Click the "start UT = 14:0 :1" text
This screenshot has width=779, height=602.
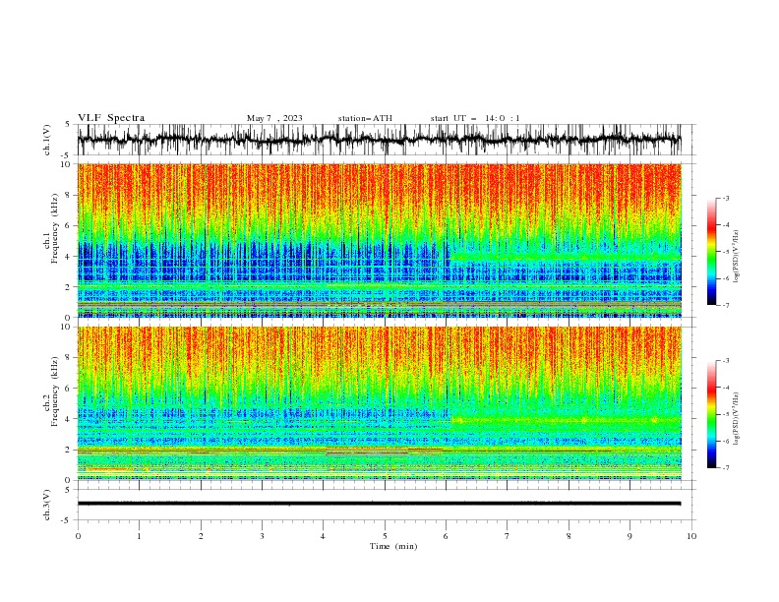(475, 118)
